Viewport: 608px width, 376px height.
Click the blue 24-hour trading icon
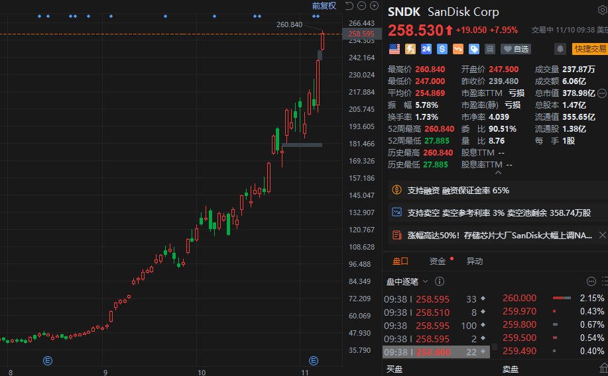tap(426, 49)
